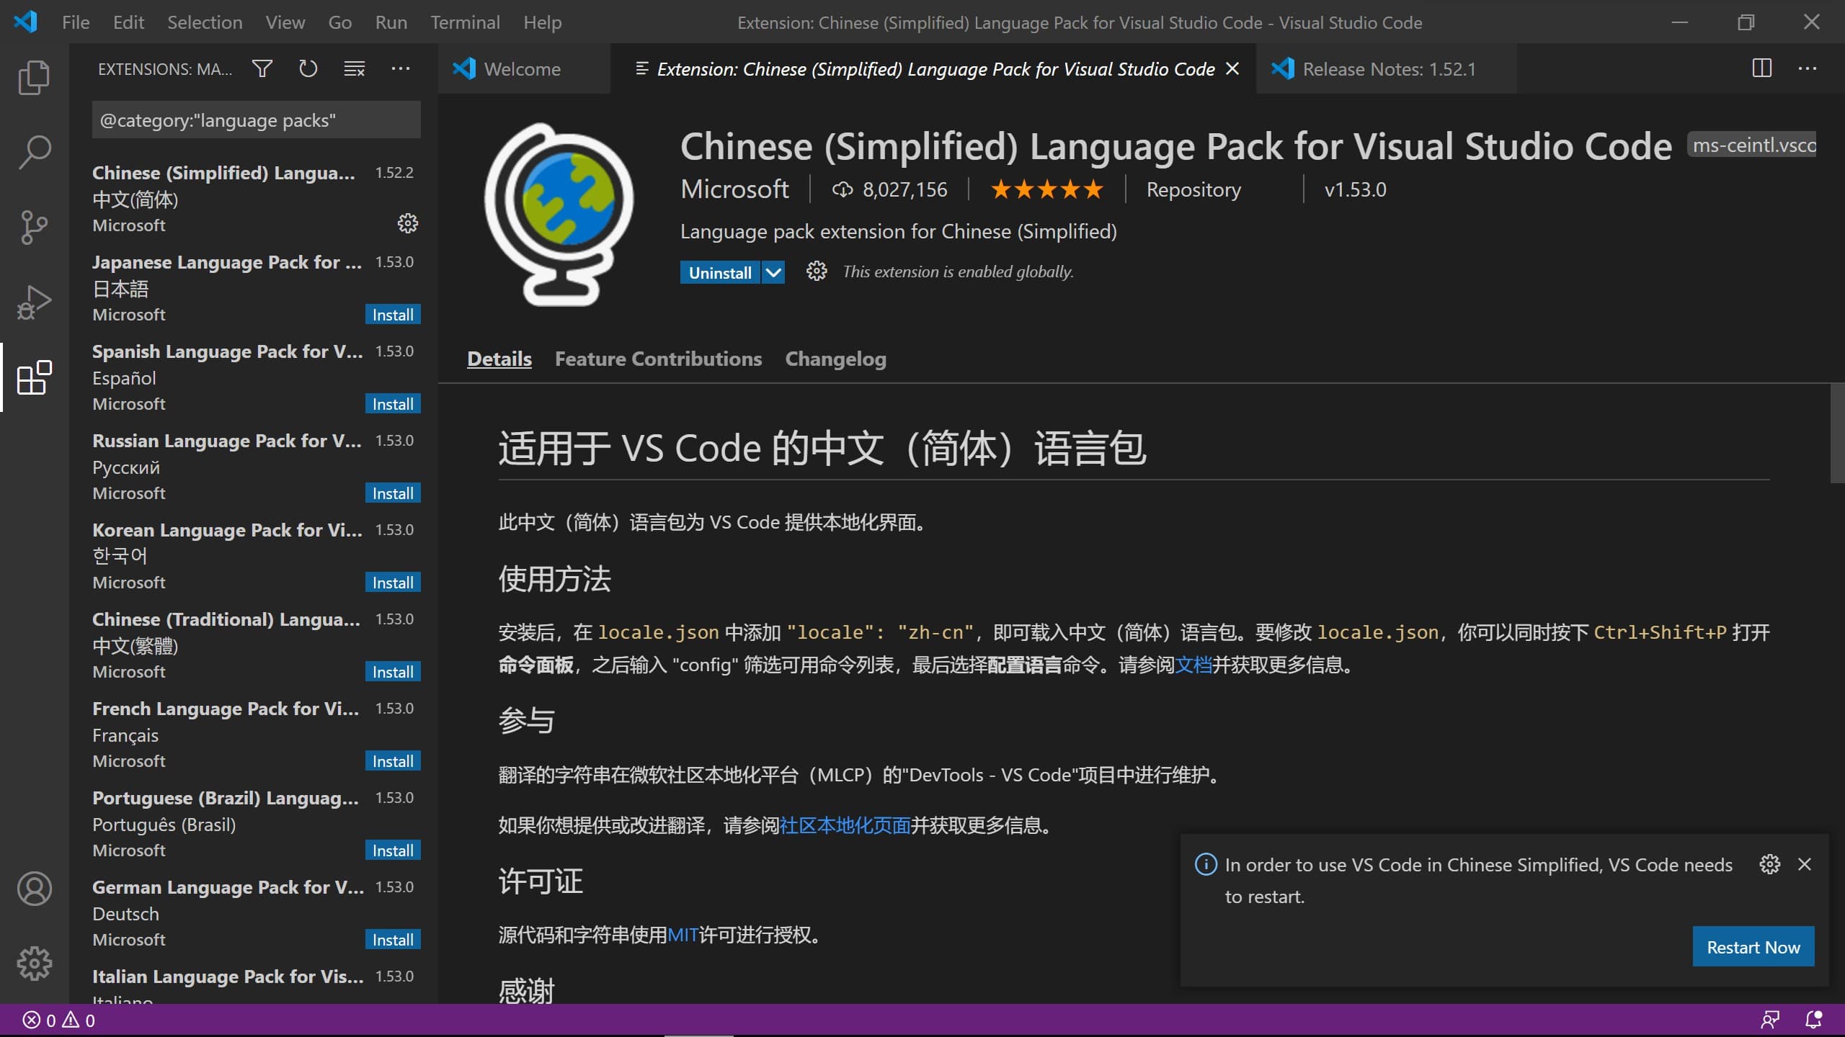
Task: Open the Explorer view in activity bar
Action: (34, 77)
